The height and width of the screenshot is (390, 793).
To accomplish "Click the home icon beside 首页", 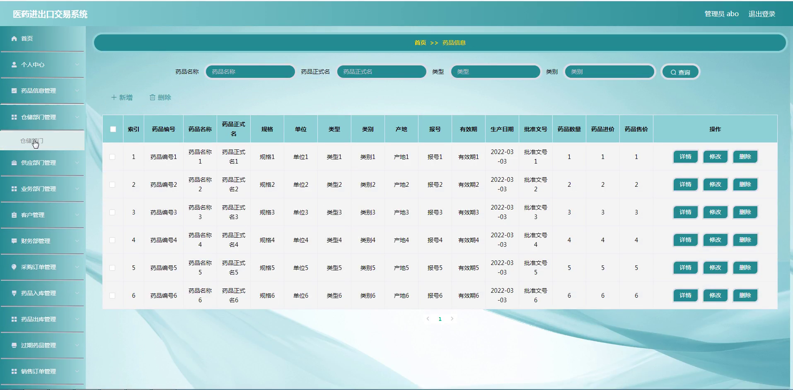I will point(14,39).
